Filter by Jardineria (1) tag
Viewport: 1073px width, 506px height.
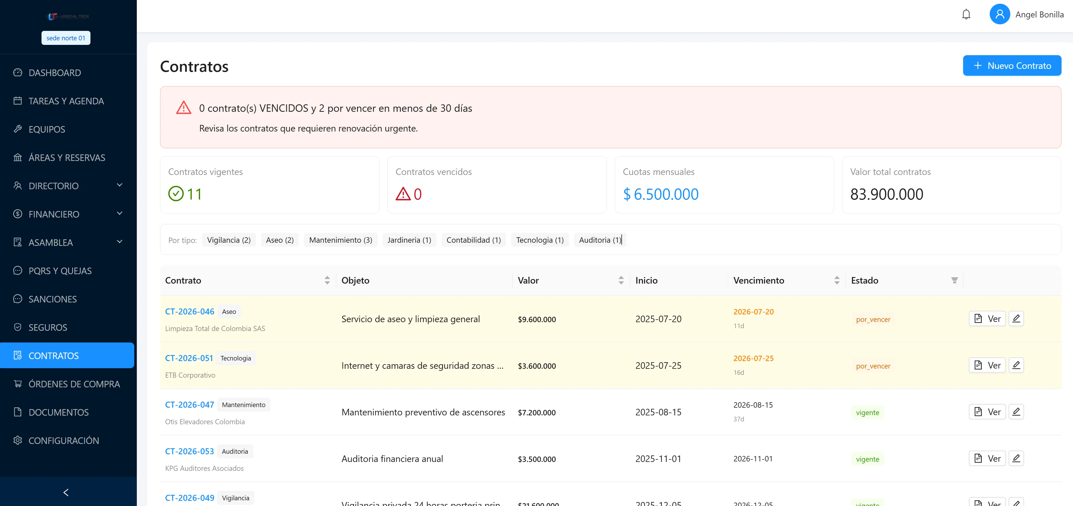click(x=409, y=240)
